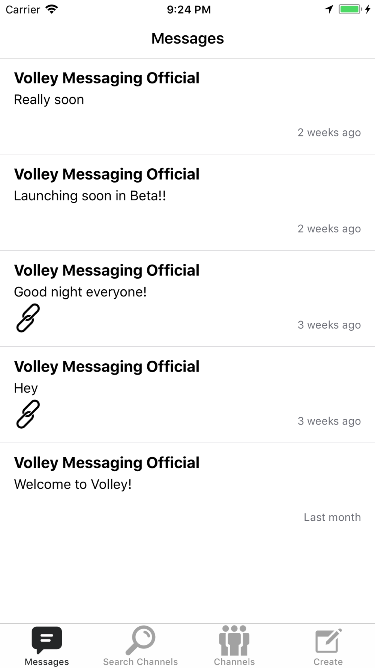Open the Channels people group icon
The height and width of the screenshot is (668, 375).
(234, 640)
